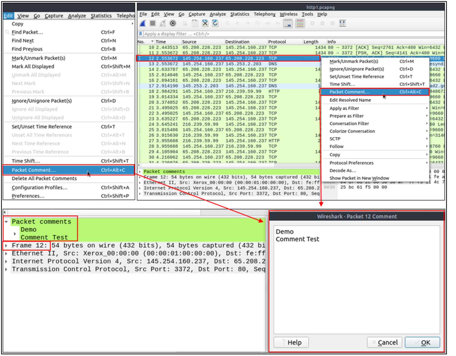Viewport: 456px width, 356px height.
Task: Open the Help menu in menu bar
Action: click(x=322, y=14)
